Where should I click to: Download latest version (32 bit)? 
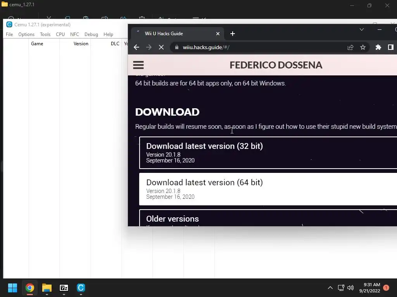click(x=268, y=153)
